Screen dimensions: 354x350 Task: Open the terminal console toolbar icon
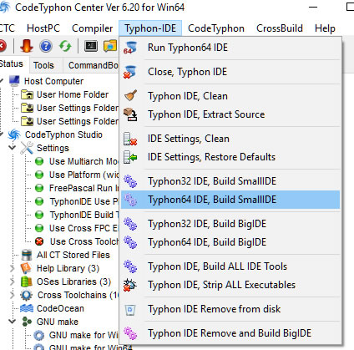point(91,46)
